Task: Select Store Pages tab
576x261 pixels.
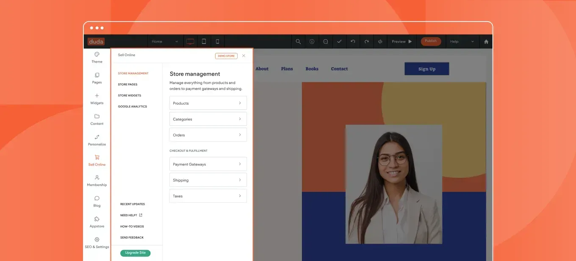Action: [x=127, y=84]
